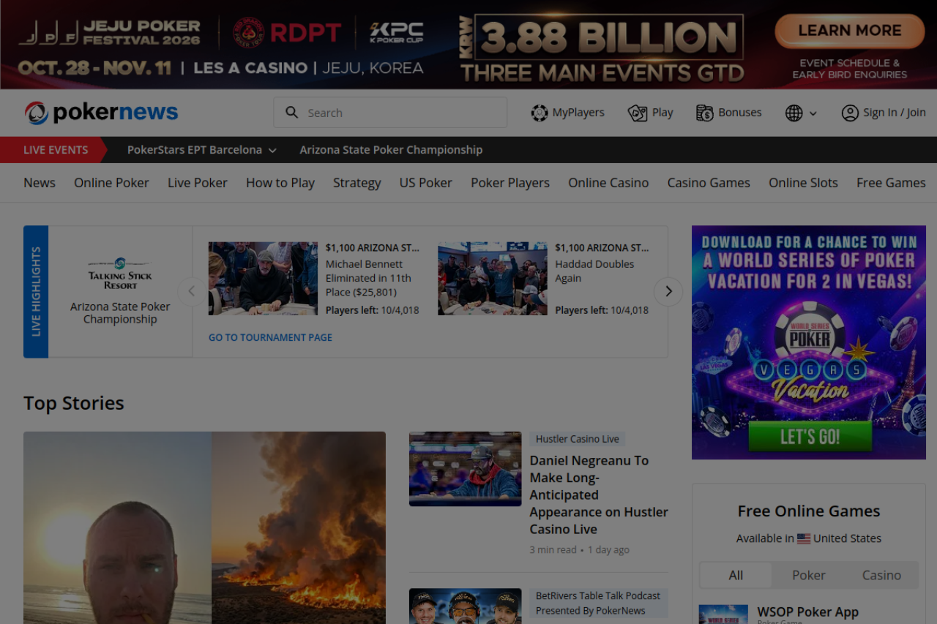Open the US Poker menu
The image size is (937, 624).
point(426,183)
